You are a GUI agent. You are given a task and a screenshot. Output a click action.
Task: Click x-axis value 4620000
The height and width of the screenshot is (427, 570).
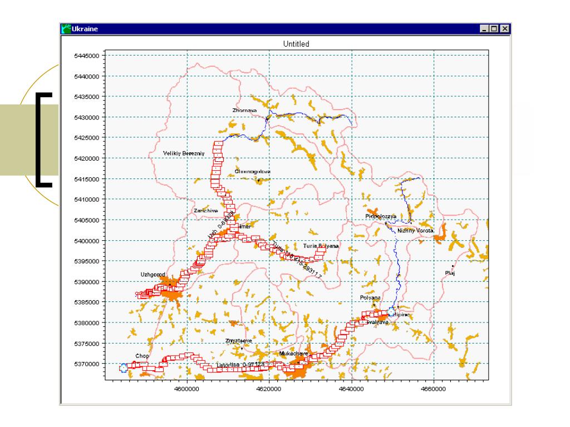269,389
